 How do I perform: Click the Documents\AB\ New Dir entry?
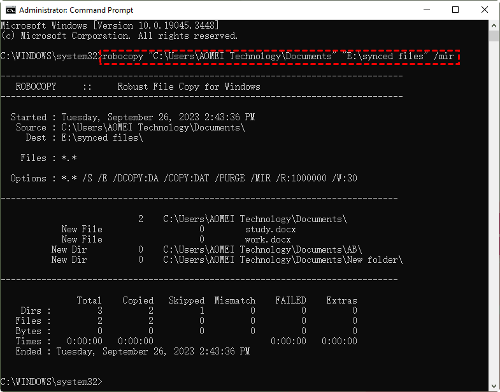tap(262, 249)
